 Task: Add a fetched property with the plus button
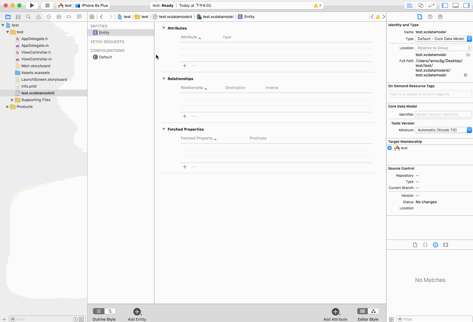click(185, 167)
